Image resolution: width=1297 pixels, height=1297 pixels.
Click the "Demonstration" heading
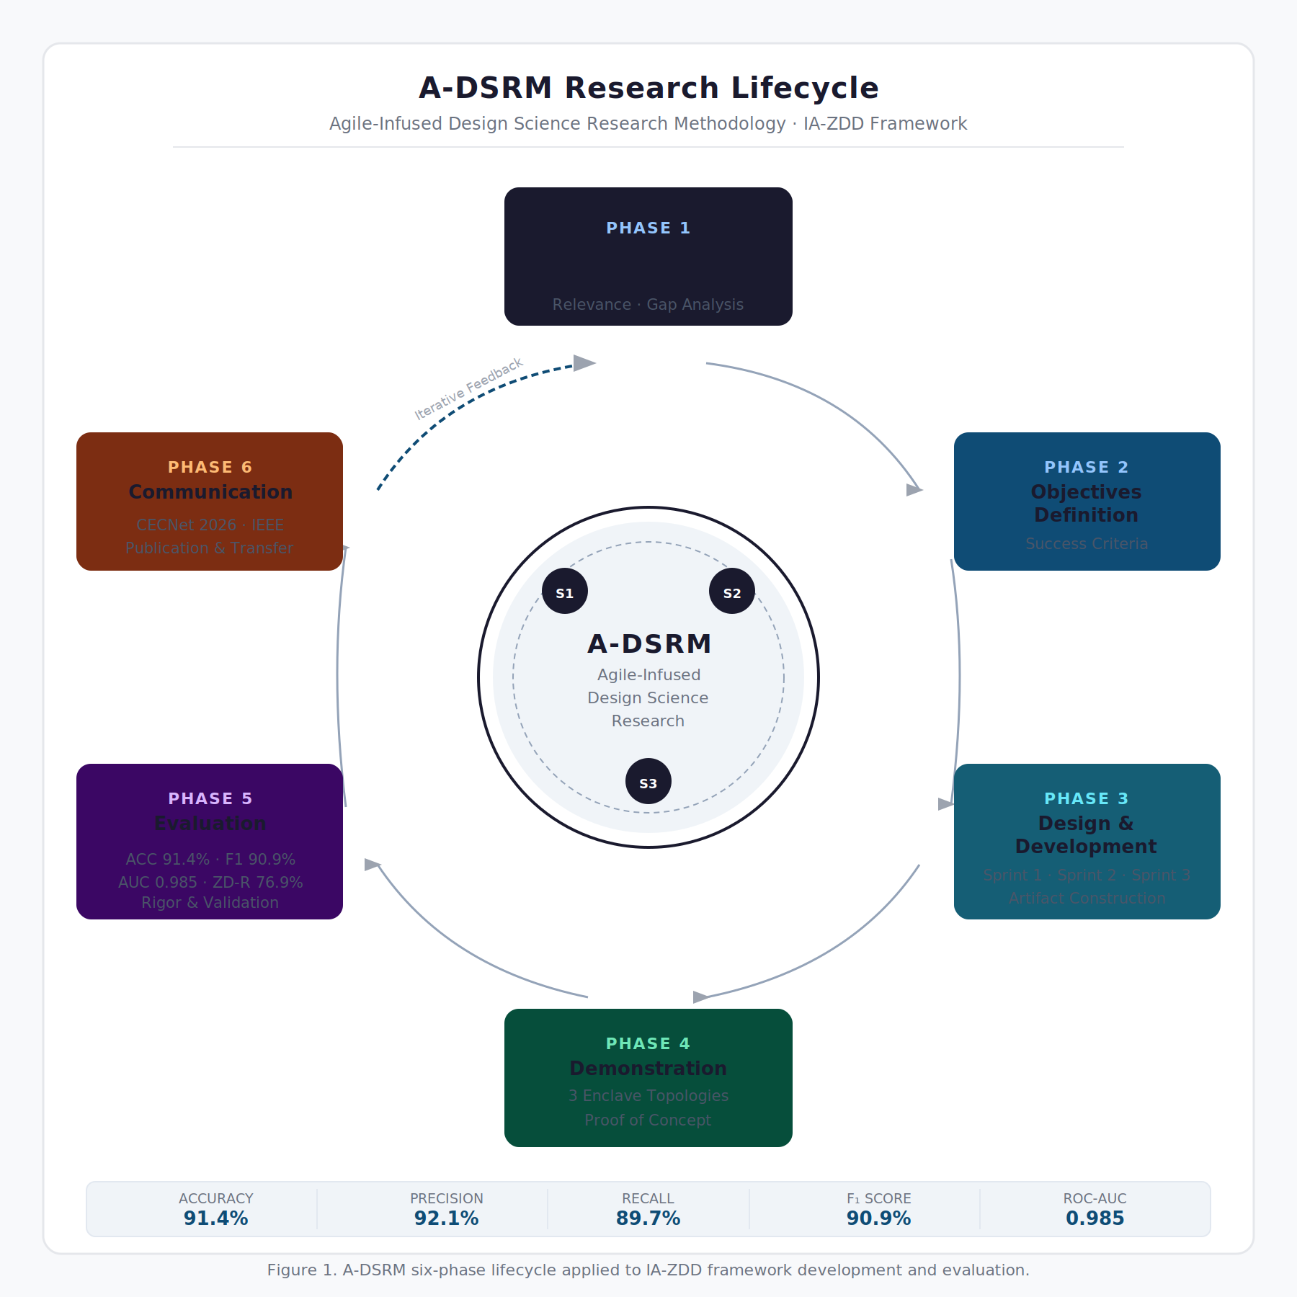[x=648, y=1069]
